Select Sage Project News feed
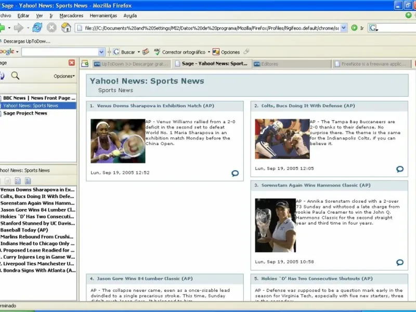The height and width of the screenshot is (312, 416). pyautogui.click(x=38, y=113)
